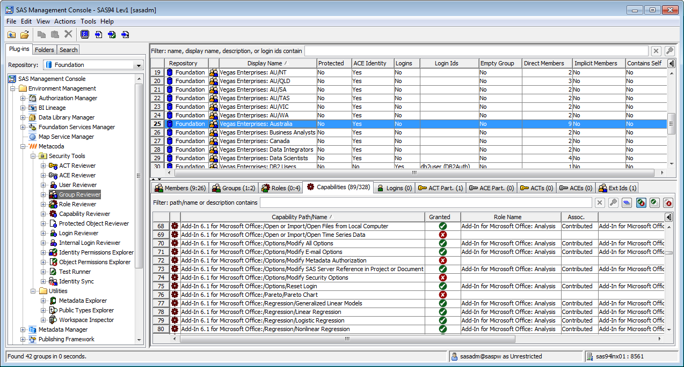Click the blue arrow page toolbar icon
Screen dimensions: 684x367
click(98, 34)
